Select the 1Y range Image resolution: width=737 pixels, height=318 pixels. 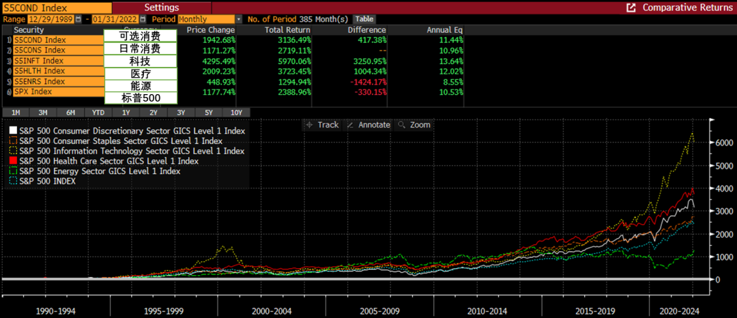tap(126, 113)
